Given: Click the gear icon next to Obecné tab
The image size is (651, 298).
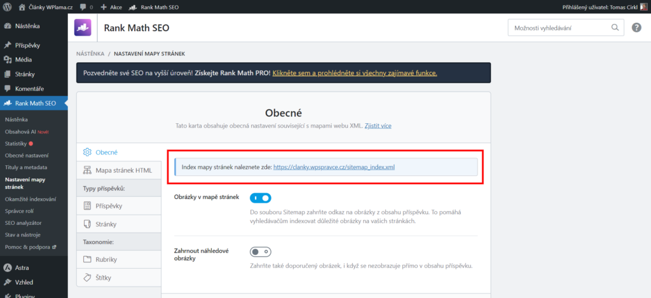Looking at the screenshot, I should 87,152.
